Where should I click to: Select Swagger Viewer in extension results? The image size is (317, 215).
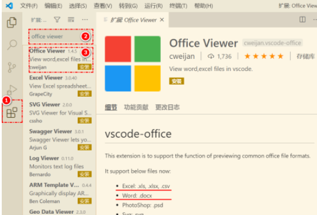coord(60,139)
